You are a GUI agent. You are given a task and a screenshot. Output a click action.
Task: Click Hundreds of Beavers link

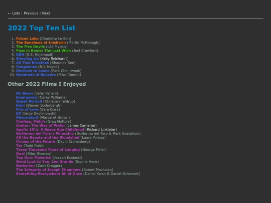pos(36,75)
